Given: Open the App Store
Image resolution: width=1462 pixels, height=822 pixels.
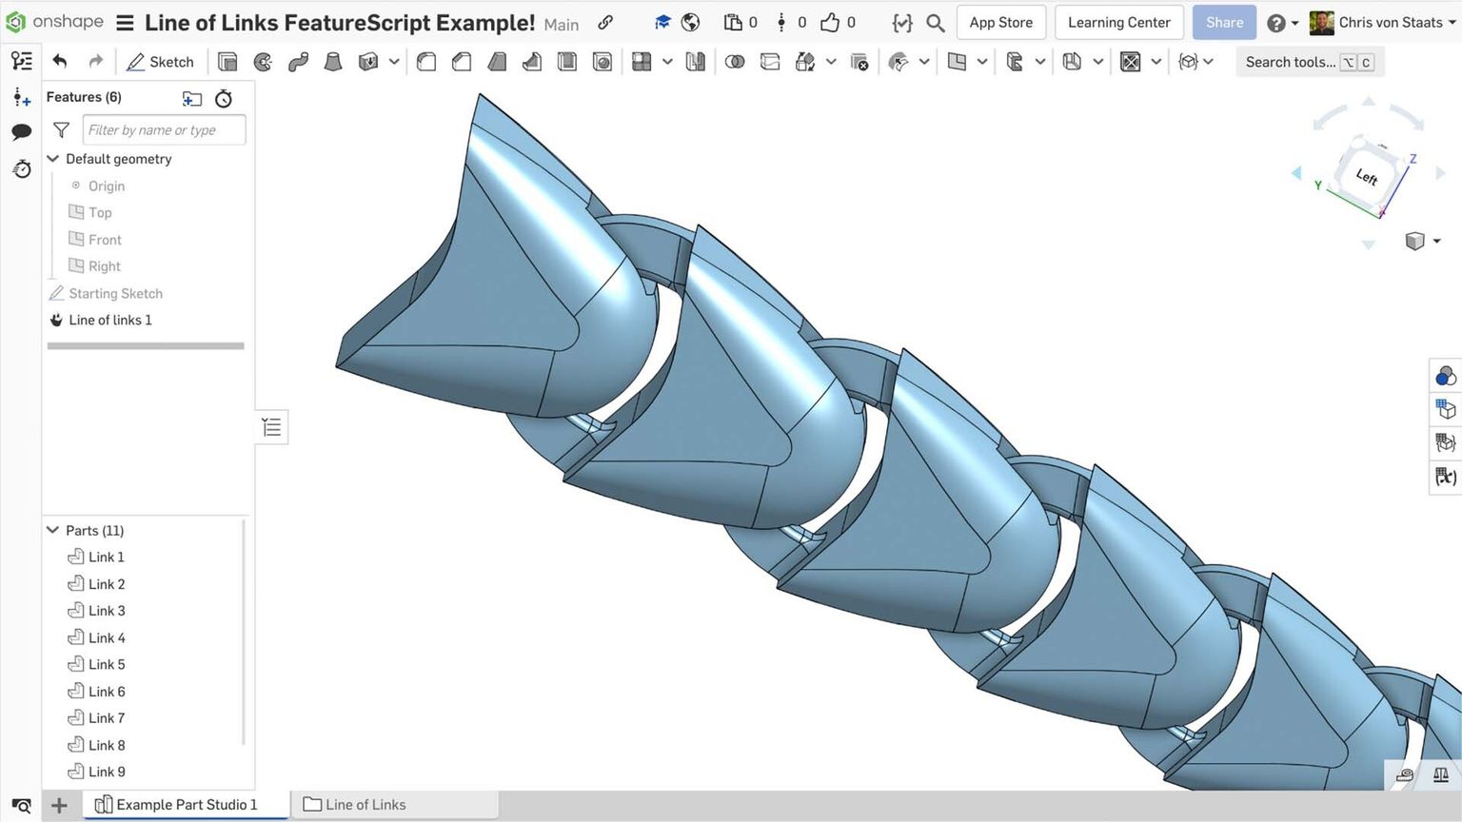Looking at the screenshot, I should click(x=1000, y=22).
